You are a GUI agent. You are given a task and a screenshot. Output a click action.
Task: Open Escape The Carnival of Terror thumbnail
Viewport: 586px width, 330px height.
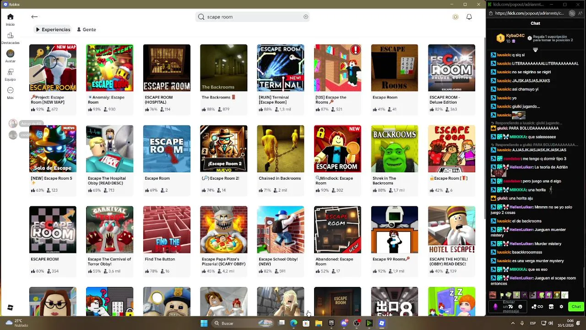point(109,230)
